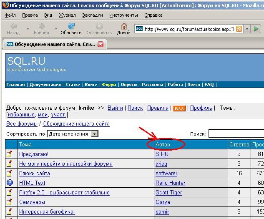The height and width of the screenshot is (219, 264).
Task: Click the RSS feed icon in address bar
Action: point(239,29)
